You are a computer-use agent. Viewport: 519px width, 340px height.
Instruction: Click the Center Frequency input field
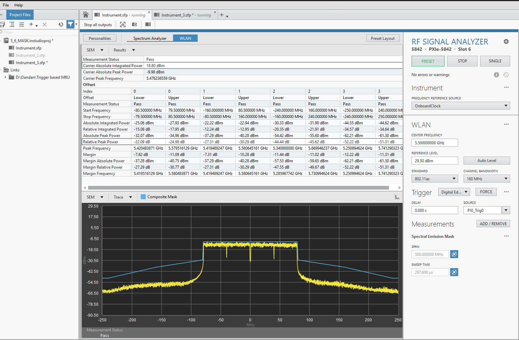[x=435, y=143]
